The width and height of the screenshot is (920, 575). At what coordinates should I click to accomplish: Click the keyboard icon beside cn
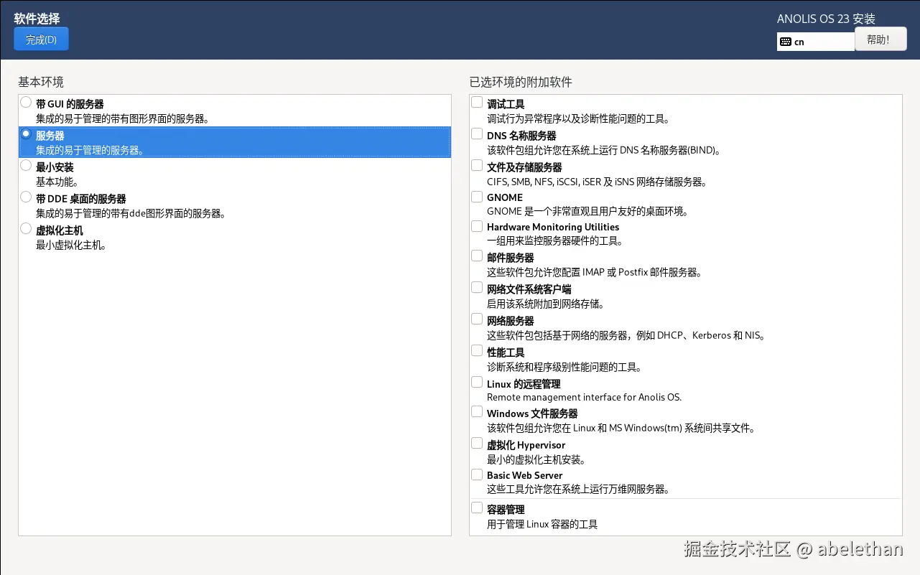click(x=785, y=42)
